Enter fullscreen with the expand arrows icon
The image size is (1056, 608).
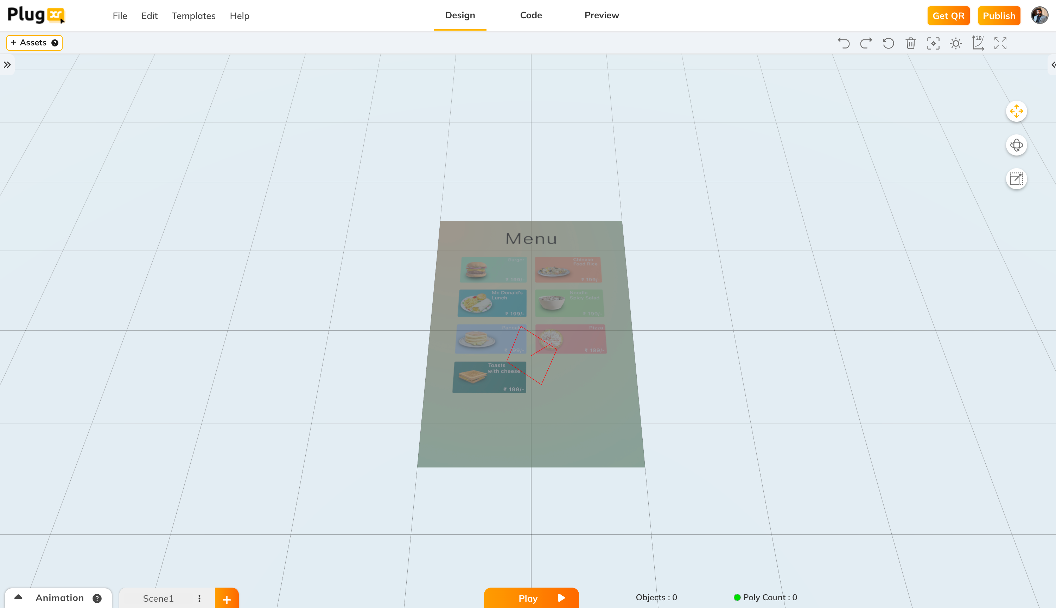[1000, 43]
